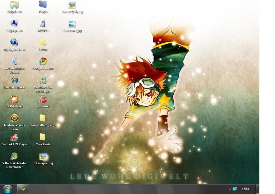This screenshot has height=194, width=275.
Task: Click the blue system tray icon
Action: (235, 189)
